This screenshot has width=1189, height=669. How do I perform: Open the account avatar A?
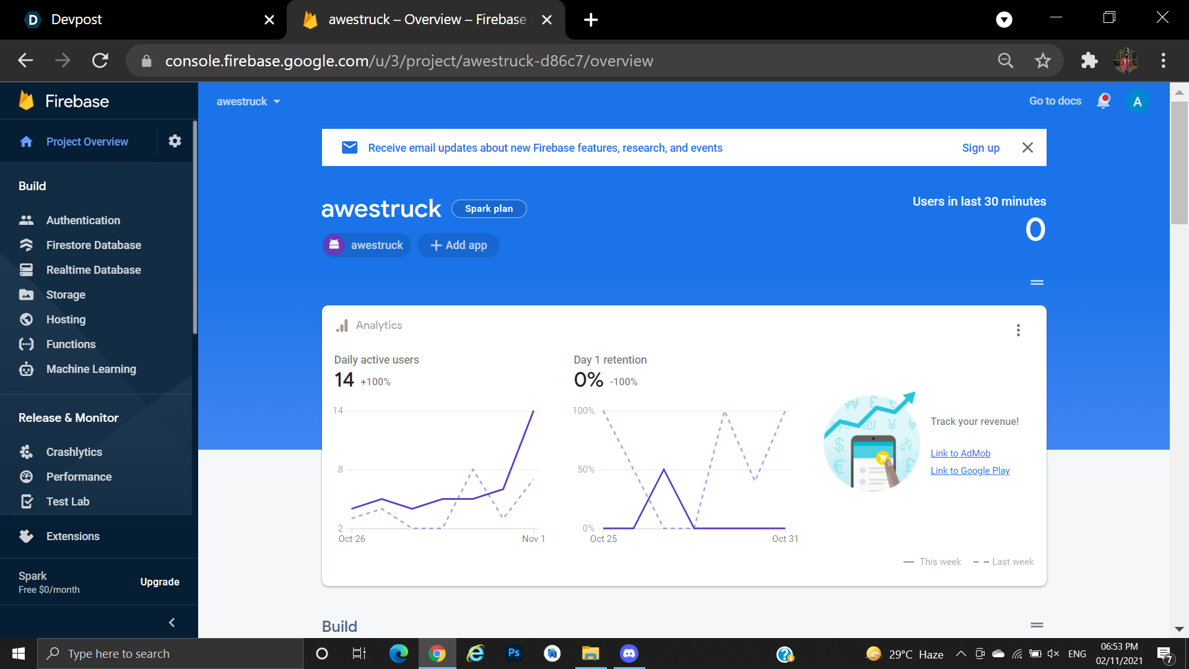[x=1137, y=102]
